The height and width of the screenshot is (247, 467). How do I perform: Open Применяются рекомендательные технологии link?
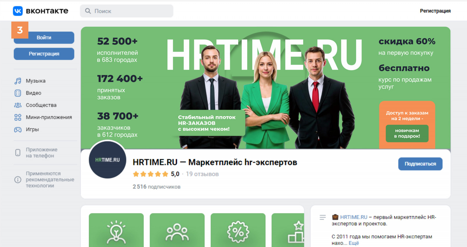pos(50,180)
